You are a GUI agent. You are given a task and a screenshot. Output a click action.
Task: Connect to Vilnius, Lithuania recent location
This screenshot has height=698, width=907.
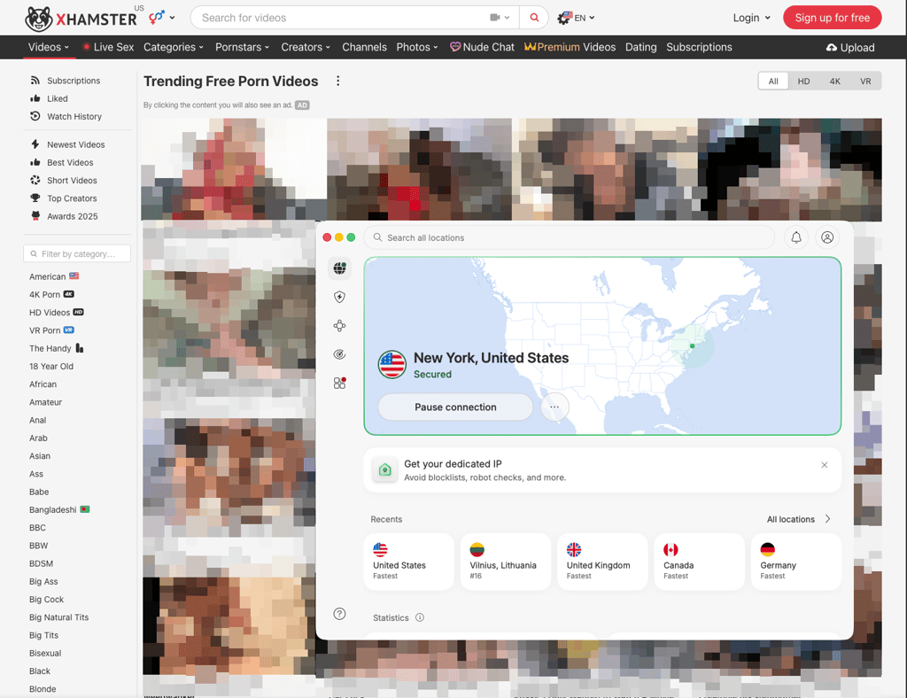pos(506,562)
